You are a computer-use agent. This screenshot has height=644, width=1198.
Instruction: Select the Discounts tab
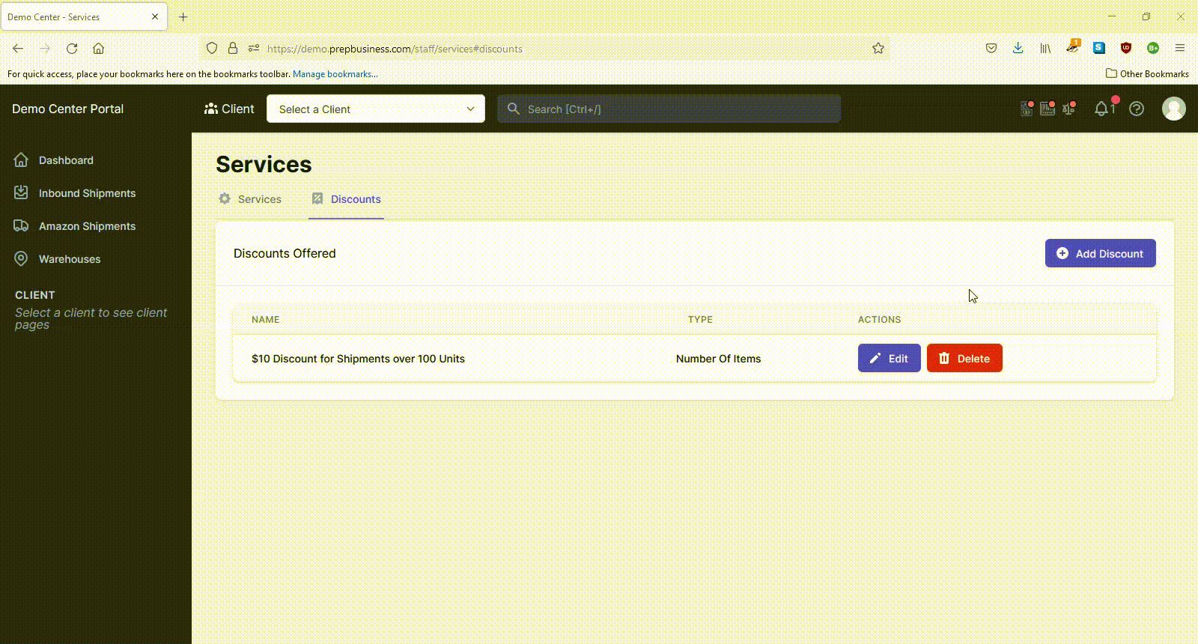point(346,199)
